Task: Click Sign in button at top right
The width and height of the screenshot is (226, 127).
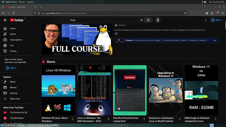Action: coord(217,20)
